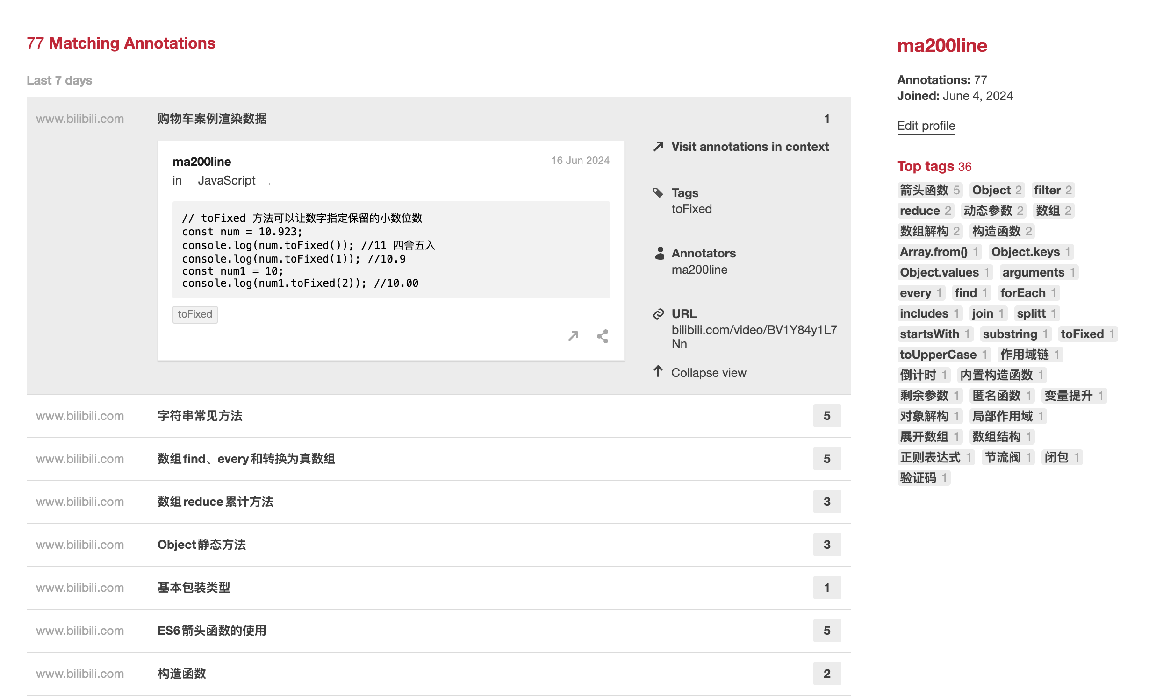Click the Visit annotations in context arrow icon
This screenshot has height=696, width=1149.
tap(658, 147)
